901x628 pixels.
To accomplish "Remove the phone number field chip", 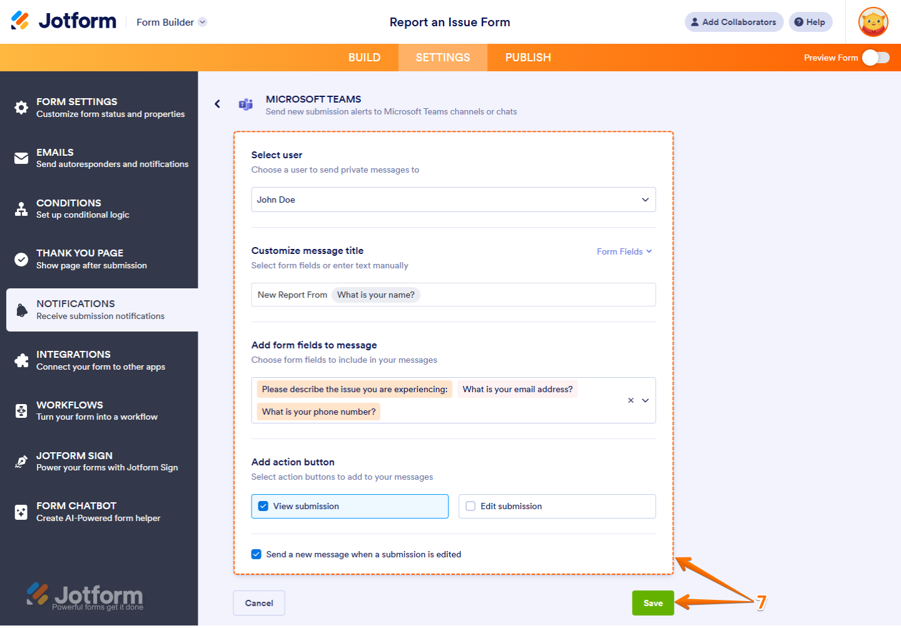I will (x=318, y=412).
